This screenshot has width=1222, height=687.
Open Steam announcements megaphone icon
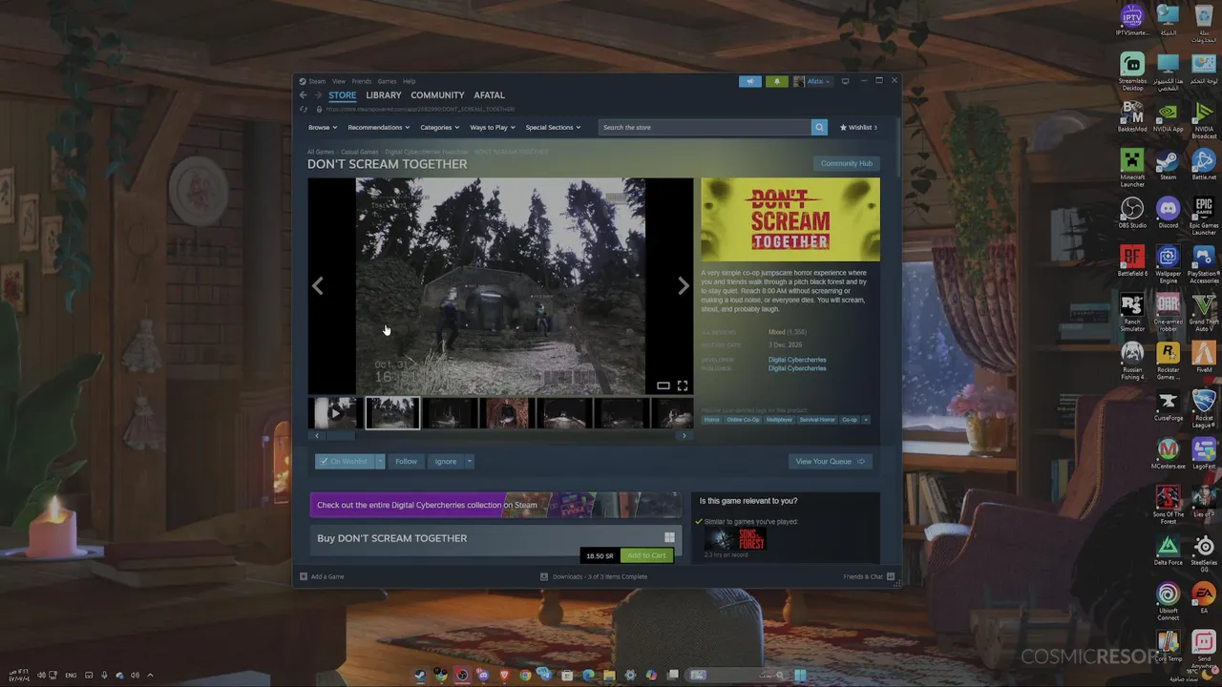(749, 81)
